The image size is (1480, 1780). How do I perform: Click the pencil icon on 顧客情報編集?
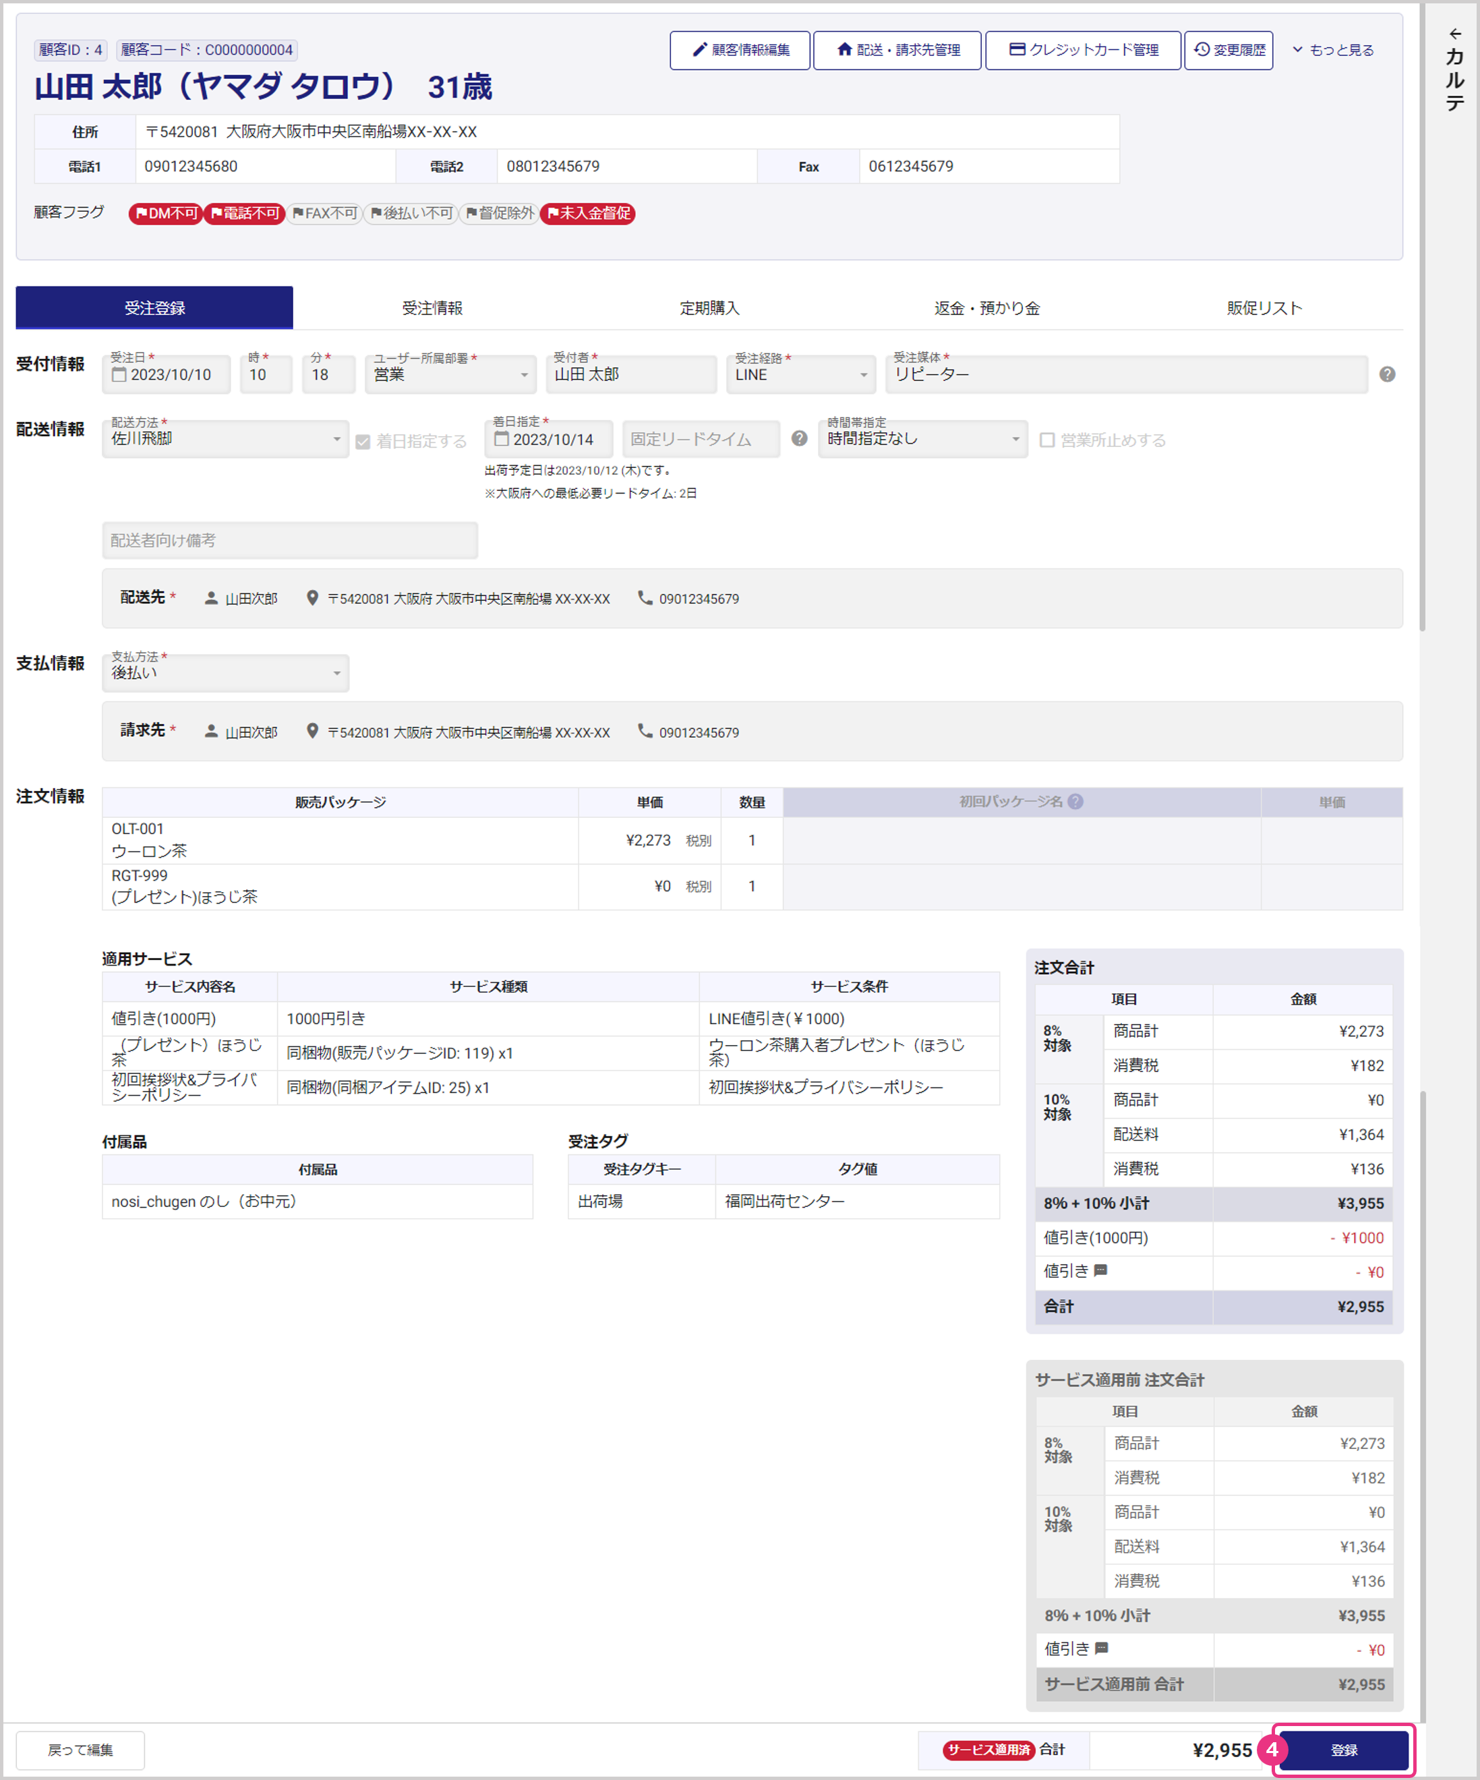(x=699, y=50)
